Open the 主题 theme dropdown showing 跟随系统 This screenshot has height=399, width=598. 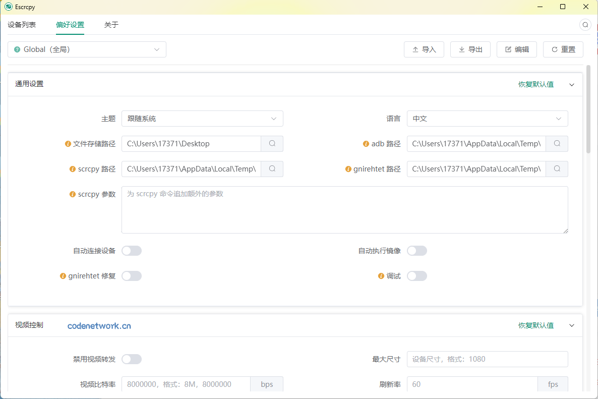pos(202,118)
